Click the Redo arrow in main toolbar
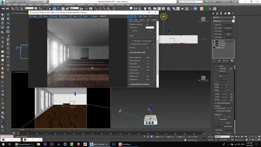The width and height of the screenshot is (261, 147). click(7, 9)
